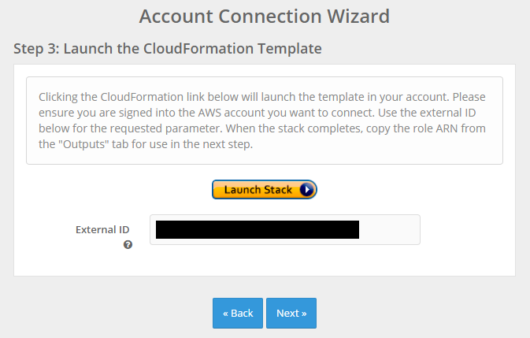Viewport: 530px width, 338px height.
Task: Go to the previous step with Back
Action: click(238, 313)
